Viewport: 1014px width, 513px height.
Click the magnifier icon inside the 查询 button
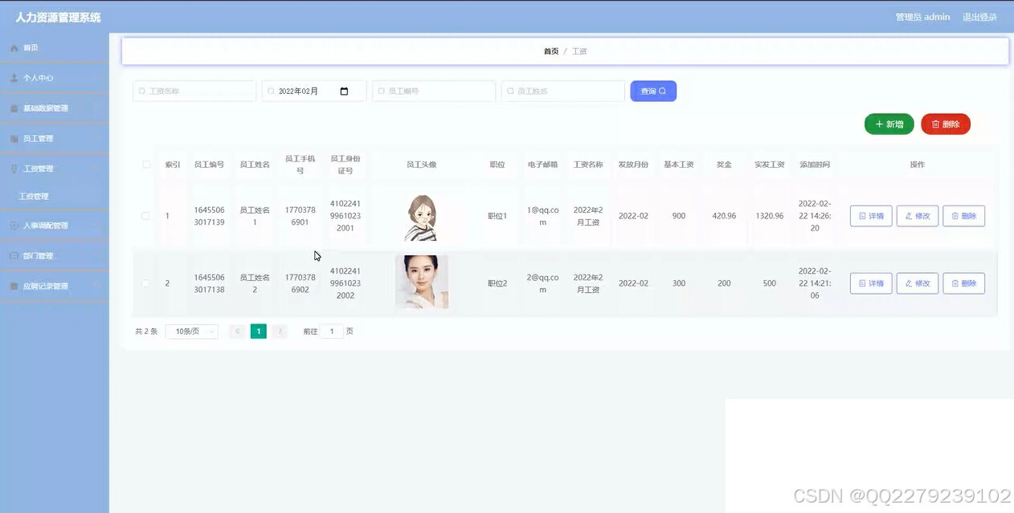point(664,91)
